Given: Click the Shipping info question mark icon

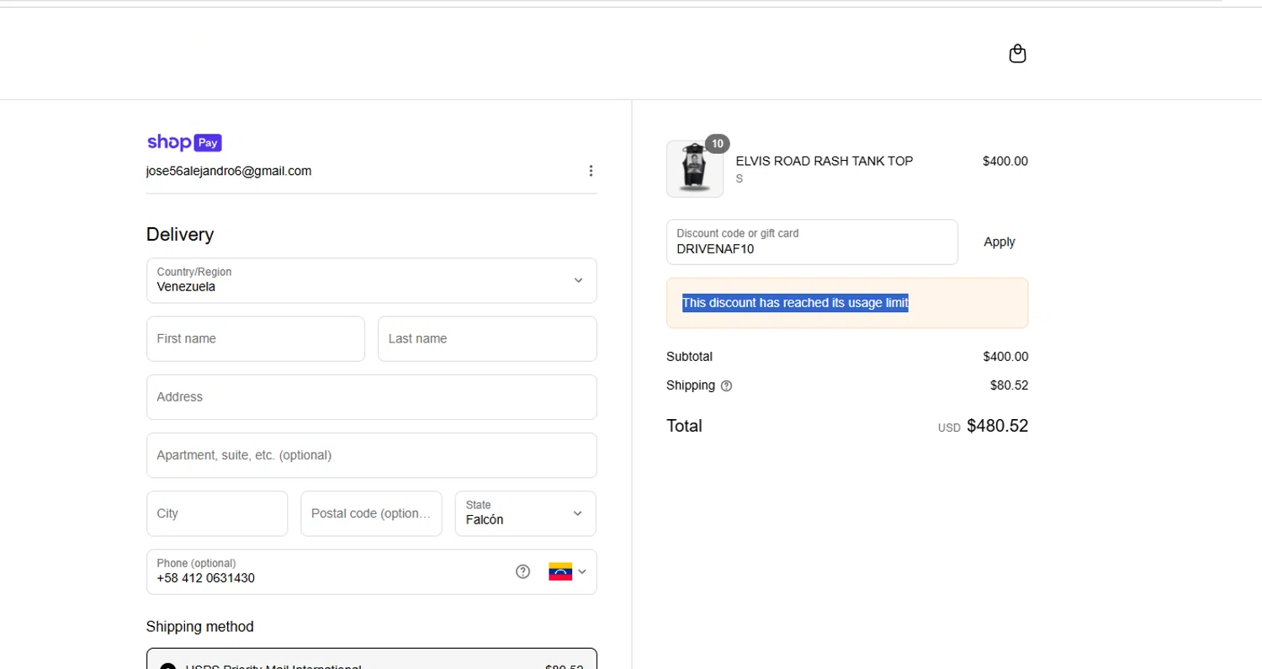Looking at the screenshot, I should [727, 386].
